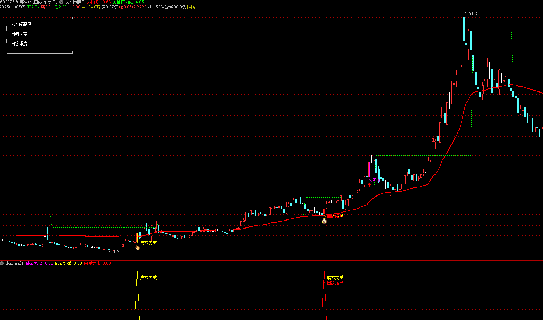Click the 回调状态 label in info box
The height and width of the screenshot is (320, 543).
click(x=19, y=34)
